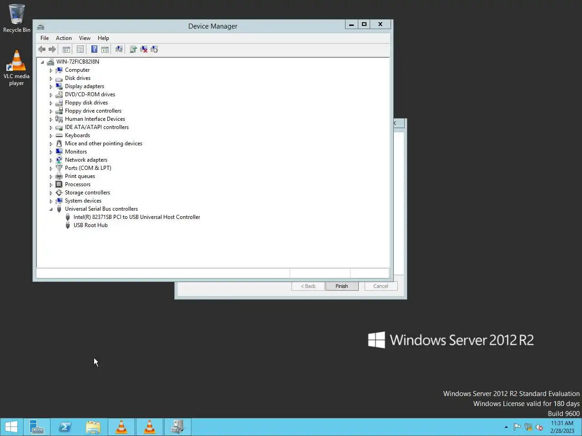
Task: Select the Human Interface Devices icon
Action: coord(59,119)
